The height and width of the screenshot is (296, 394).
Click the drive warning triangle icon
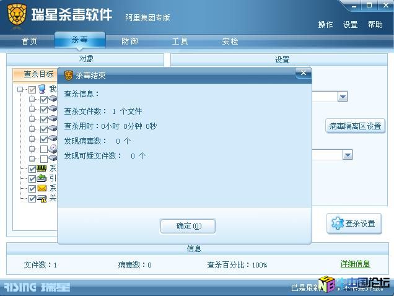click(x=42, y=199)
